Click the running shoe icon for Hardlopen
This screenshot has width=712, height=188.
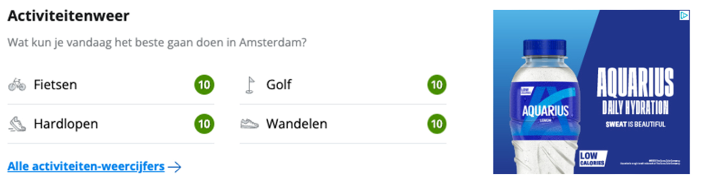click(17, 124)
